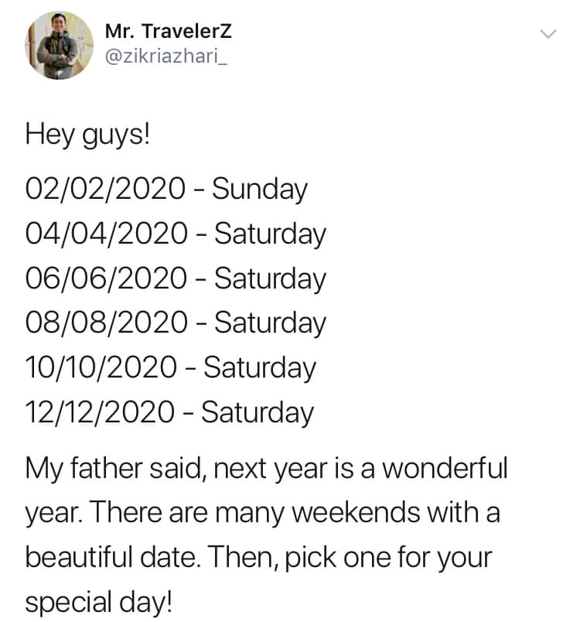Open the tweet options chevron menu
The image size is (580, 622).
tap(548, 34)
